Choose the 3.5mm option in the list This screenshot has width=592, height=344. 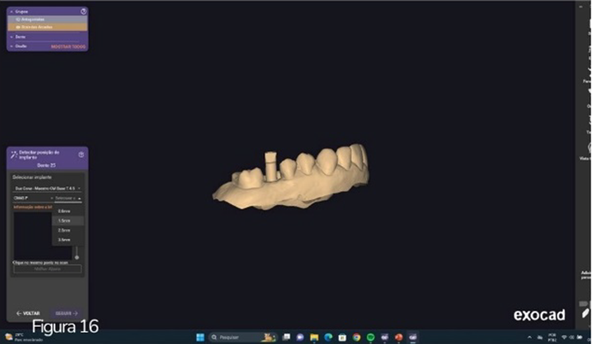[x=65, y=239]
